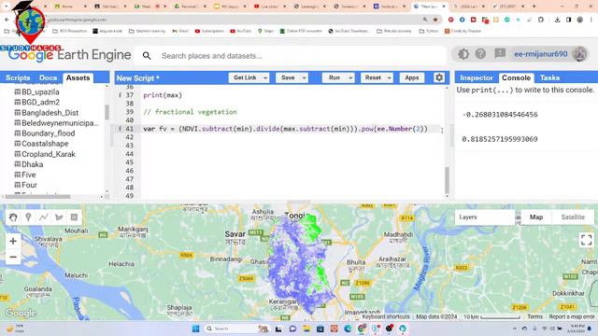This screenshot has width=598, height=336.
Task: Open the Terms link on map
Action: [534, 316]
